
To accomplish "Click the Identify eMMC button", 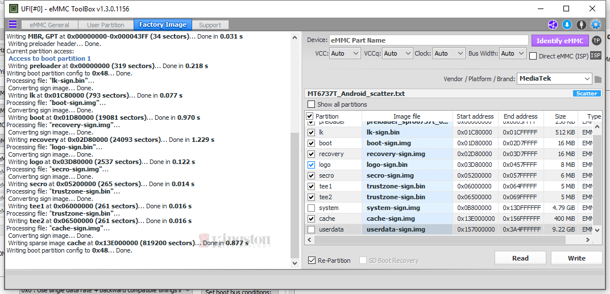I will click(560, 40).
